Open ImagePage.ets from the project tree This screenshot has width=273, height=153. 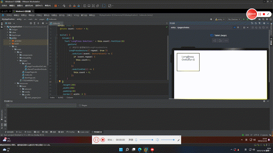click(x=29, y=72)
